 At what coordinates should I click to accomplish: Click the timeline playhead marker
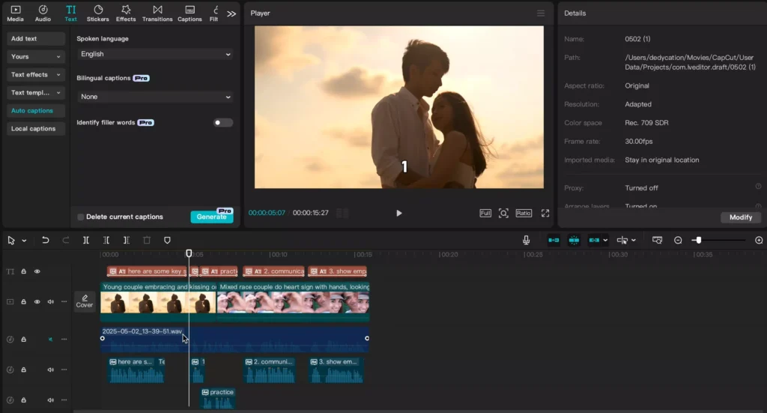189,253
